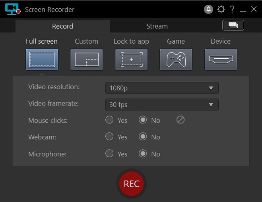Viewport: 262px width, 202px height.
Task: Open the Video framerate 30 fps dropdown
Action: 162,105
